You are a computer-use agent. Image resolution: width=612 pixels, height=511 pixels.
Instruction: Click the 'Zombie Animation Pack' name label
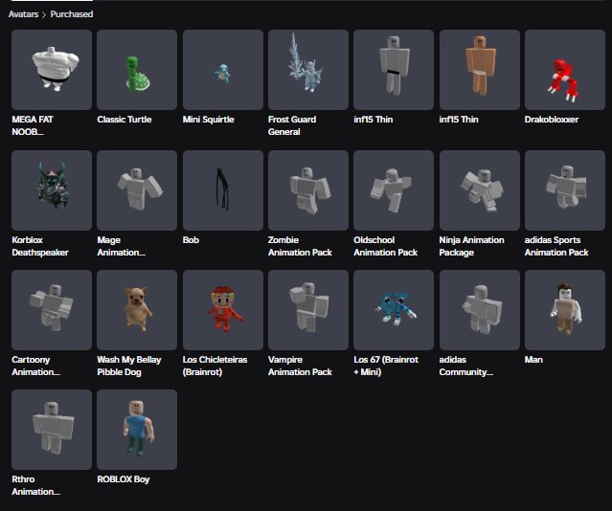pos(300,246)
